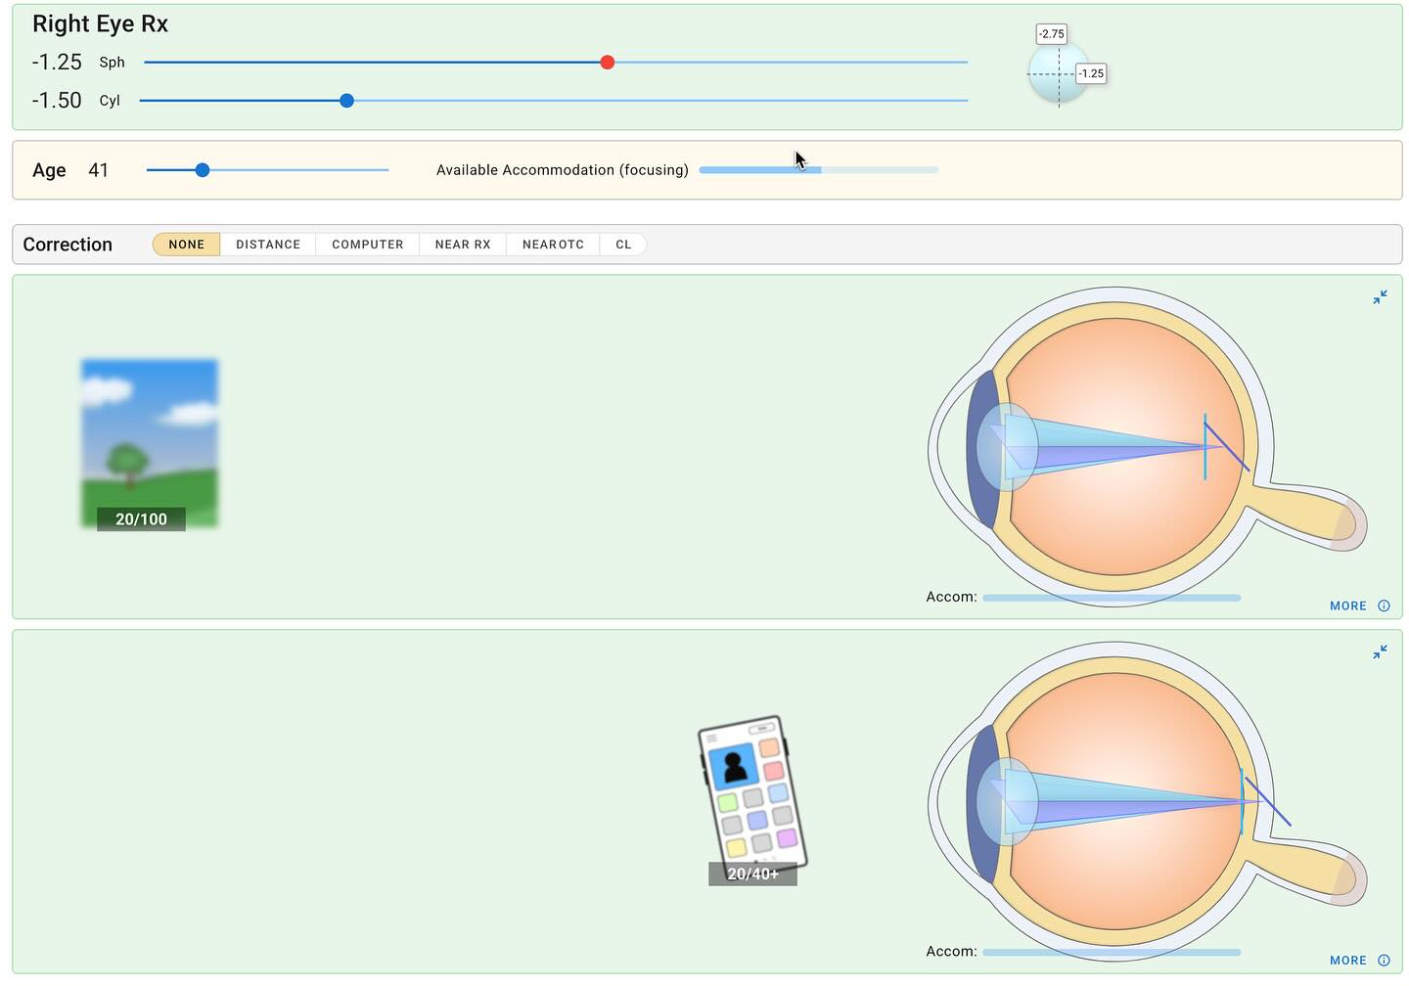Click the Accom bar under distance eye
The height and width of the screenshot is (986, 1409).
click(x=1112, y=598)
